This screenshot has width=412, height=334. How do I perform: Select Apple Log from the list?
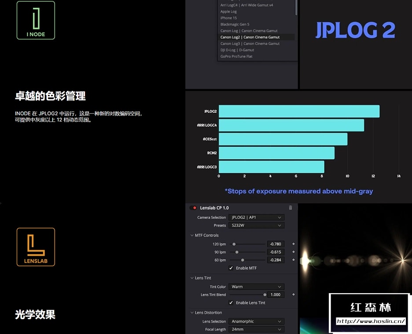coord(228,11)
